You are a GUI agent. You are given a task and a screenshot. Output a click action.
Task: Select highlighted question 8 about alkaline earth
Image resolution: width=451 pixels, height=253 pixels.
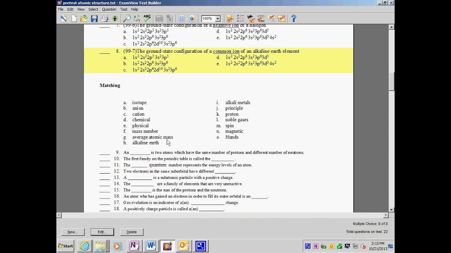click(x=218, y=60)
